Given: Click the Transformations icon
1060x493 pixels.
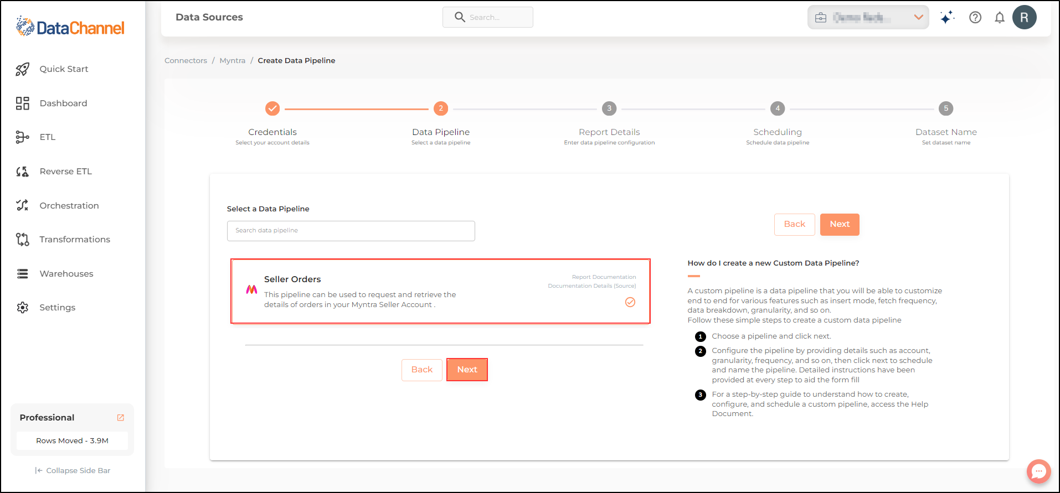Looking at the screenshot, I should click(x=22, y=240).
